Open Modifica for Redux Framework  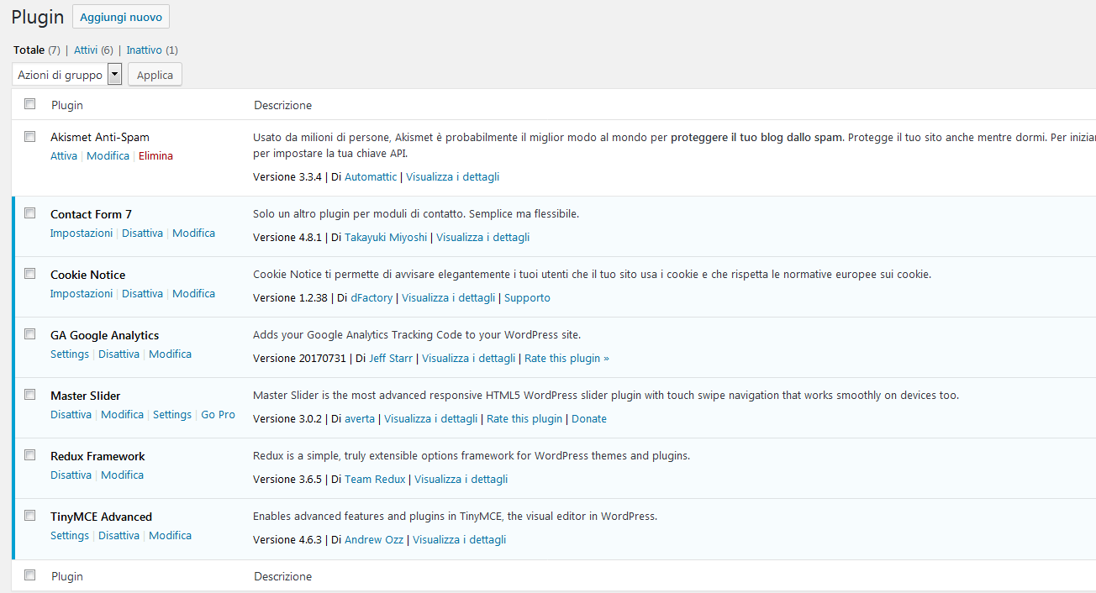(122, 475)
